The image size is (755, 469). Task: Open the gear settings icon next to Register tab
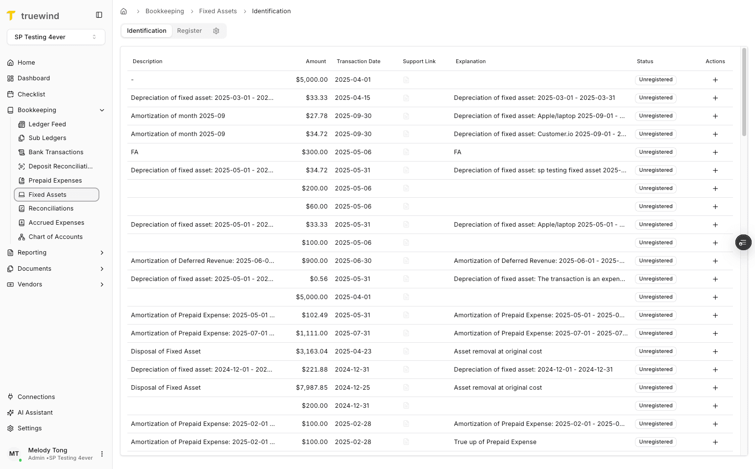216,30
